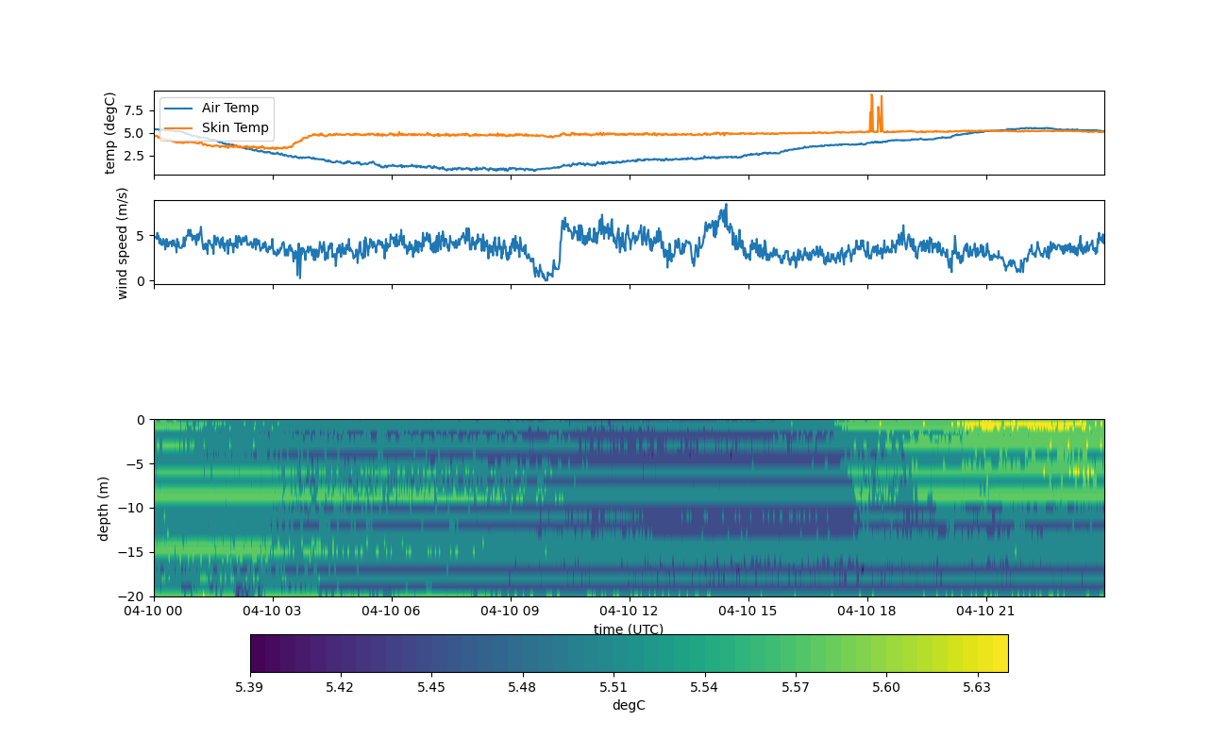Select the 04-10 00 time tick label

click(x=155, y=612)
